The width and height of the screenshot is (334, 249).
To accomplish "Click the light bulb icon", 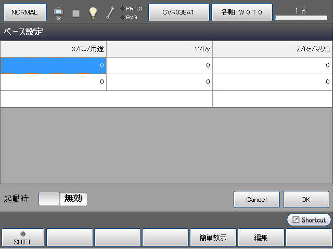I will tap(93, 13).
